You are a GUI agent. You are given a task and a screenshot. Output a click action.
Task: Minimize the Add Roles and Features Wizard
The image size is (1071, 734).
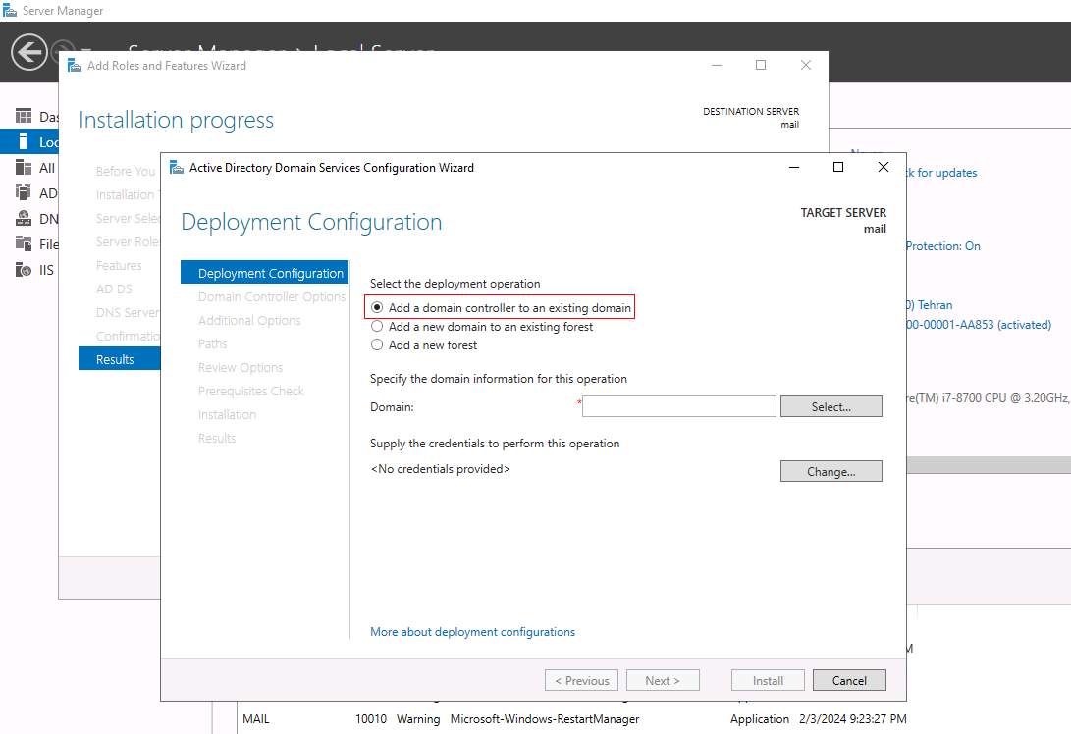[717, 65]
